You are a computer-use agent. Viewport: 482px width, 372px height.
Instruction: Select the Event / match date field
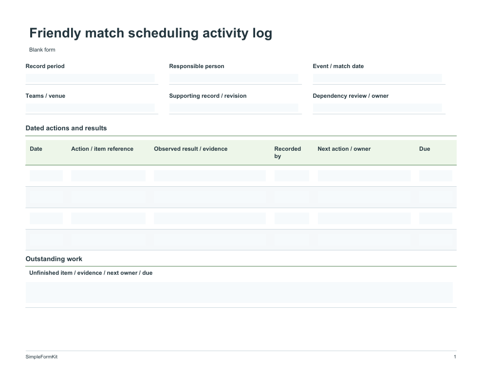point(377,78)
